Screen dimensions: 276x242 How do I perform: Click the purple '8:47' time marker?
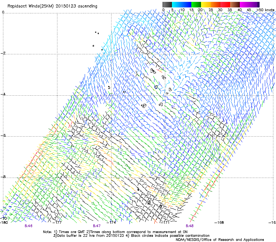coord(97,226)
